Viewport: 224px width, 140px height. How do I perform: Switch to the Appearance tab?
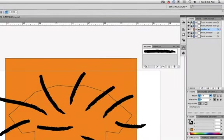pyautogui.click(x=208, y=19)
